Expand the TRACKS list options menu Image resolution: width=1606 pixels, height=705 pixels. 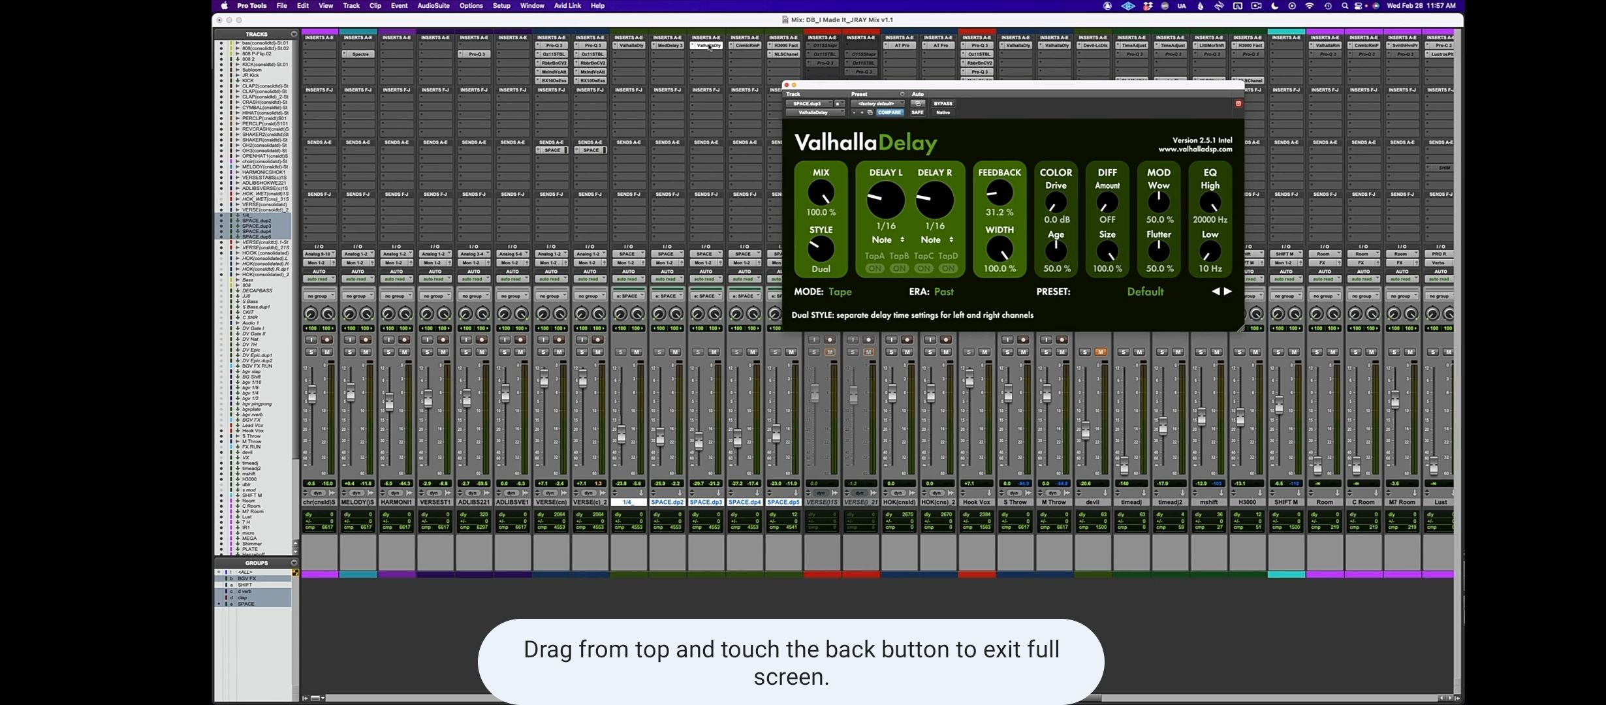click(294, 34)
